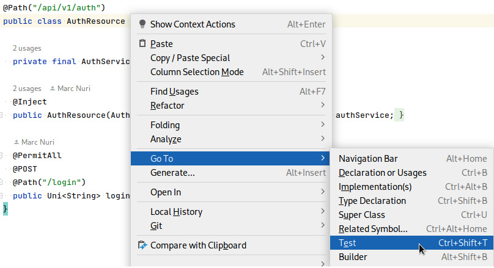
Task: Open the Local History menu entry
Action: click(x=231, y=212)
